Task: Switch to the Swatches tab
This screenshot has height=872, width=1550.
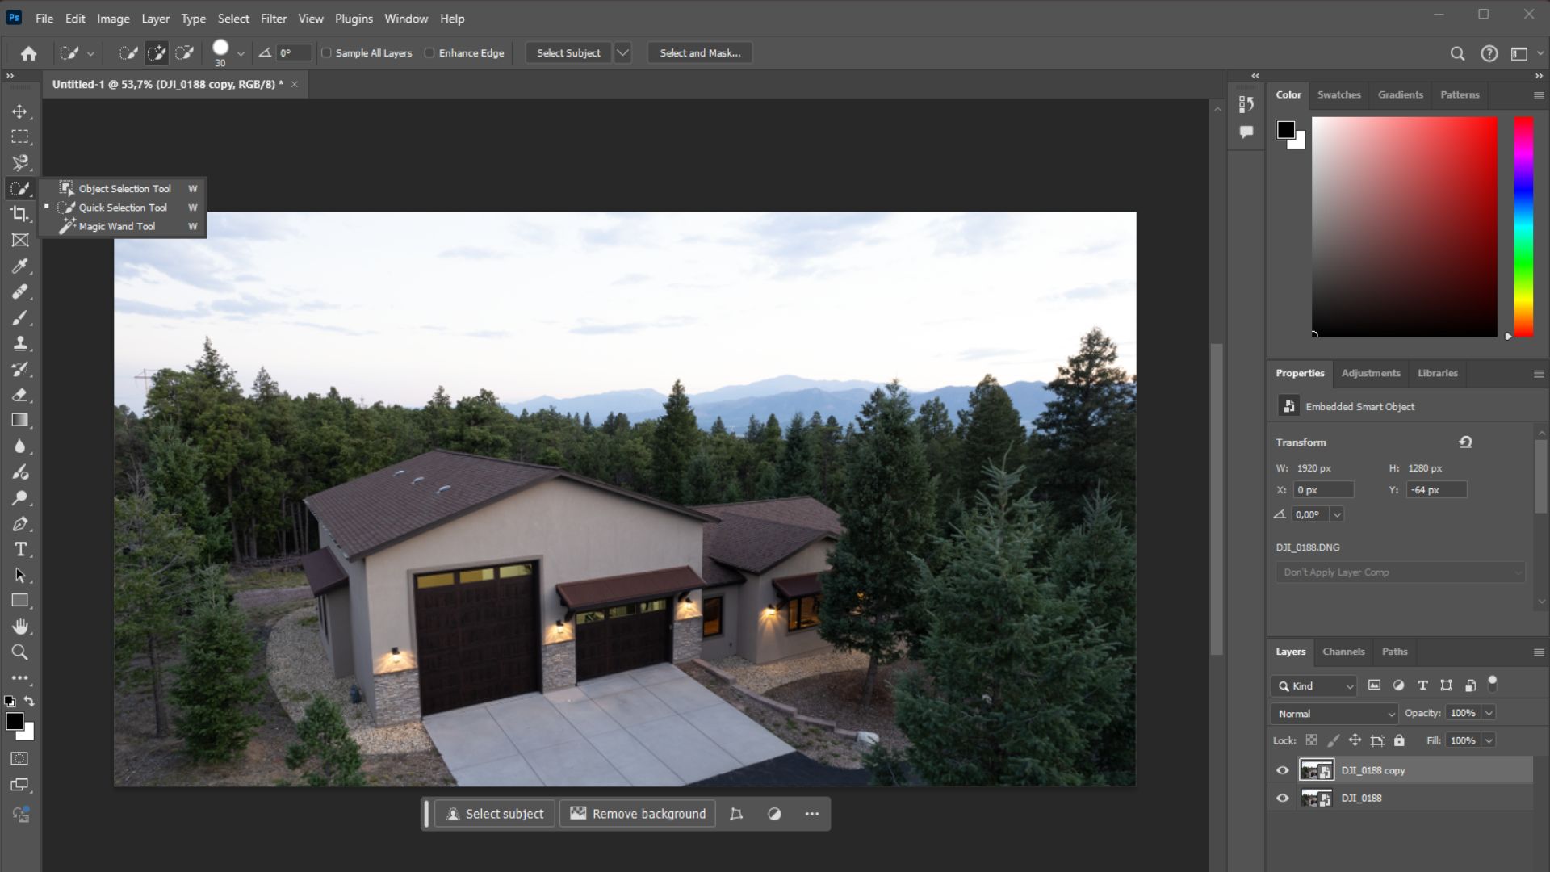Action: pos(1338,95)
